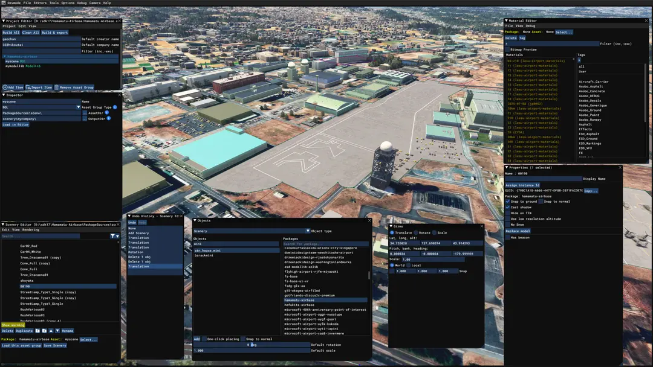Image resolution: width=653 pixels, height=367 pixels.
Task: Open the Rendering menu in Scenery Editor
Action: pos(31,230)
